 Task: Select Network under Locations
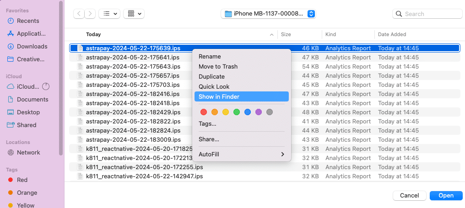(28, 152)
